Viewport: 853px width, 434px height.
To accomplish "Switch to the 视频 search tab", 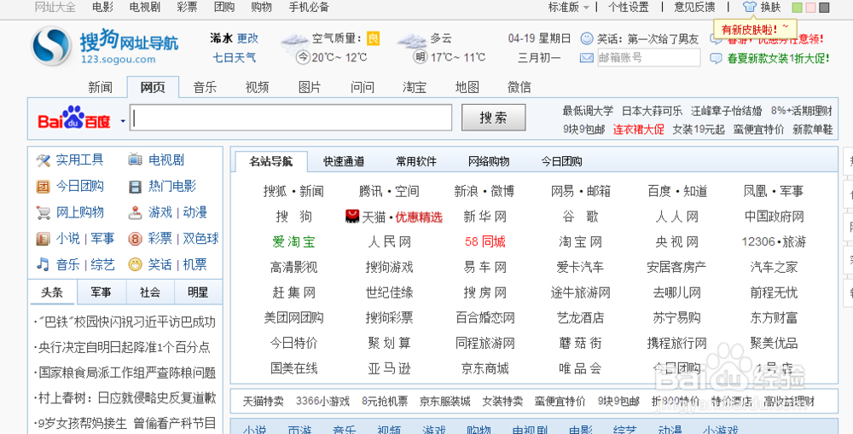I will click(x=257, y=88).
